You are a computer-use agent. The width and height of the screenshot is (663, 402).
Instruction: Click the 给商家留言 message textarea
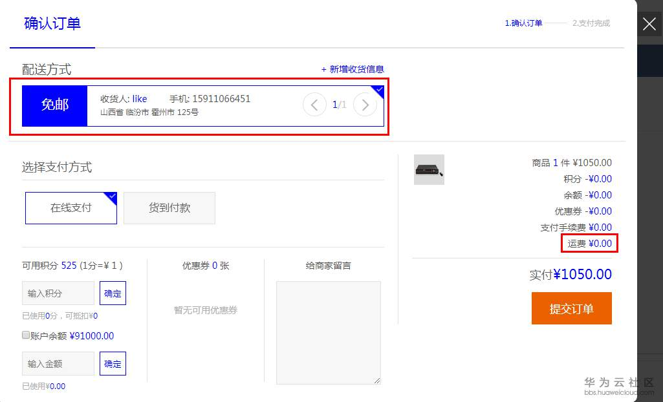point(329,333)
